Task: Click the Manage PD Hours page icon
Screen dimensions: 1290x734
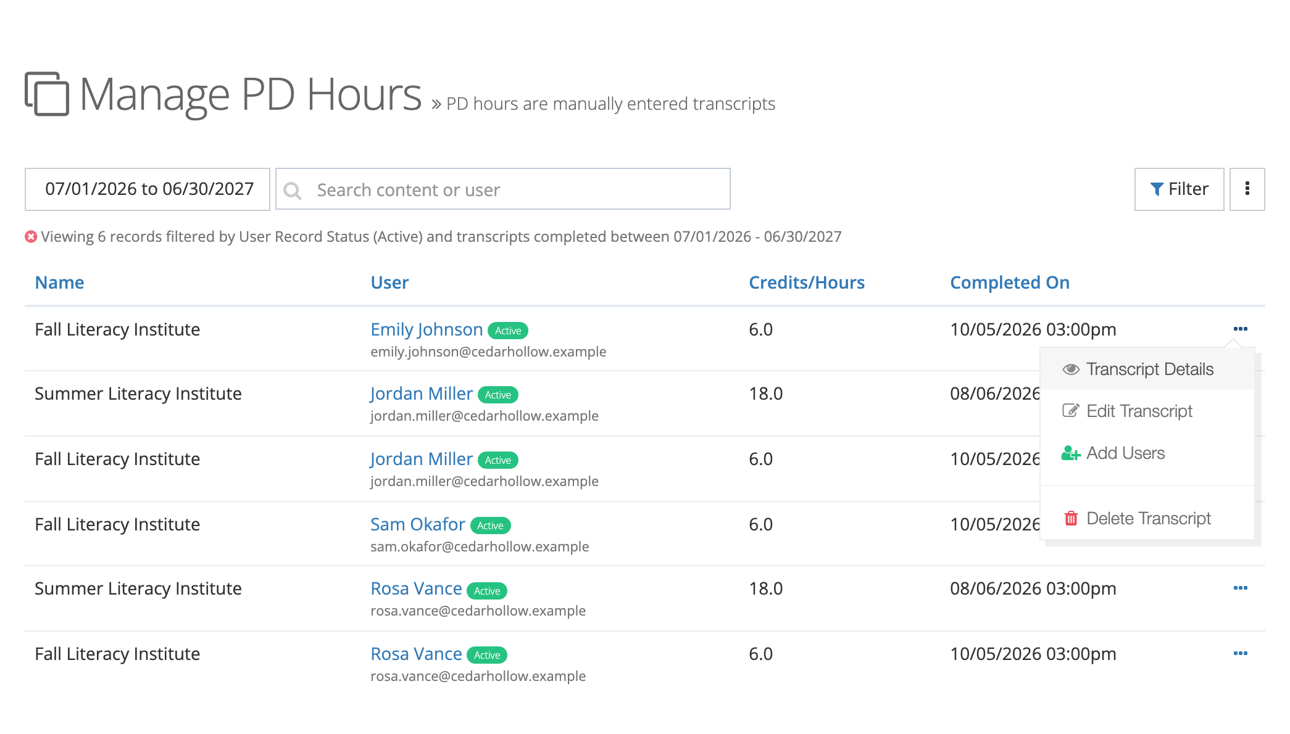Action: coord(47,94)
